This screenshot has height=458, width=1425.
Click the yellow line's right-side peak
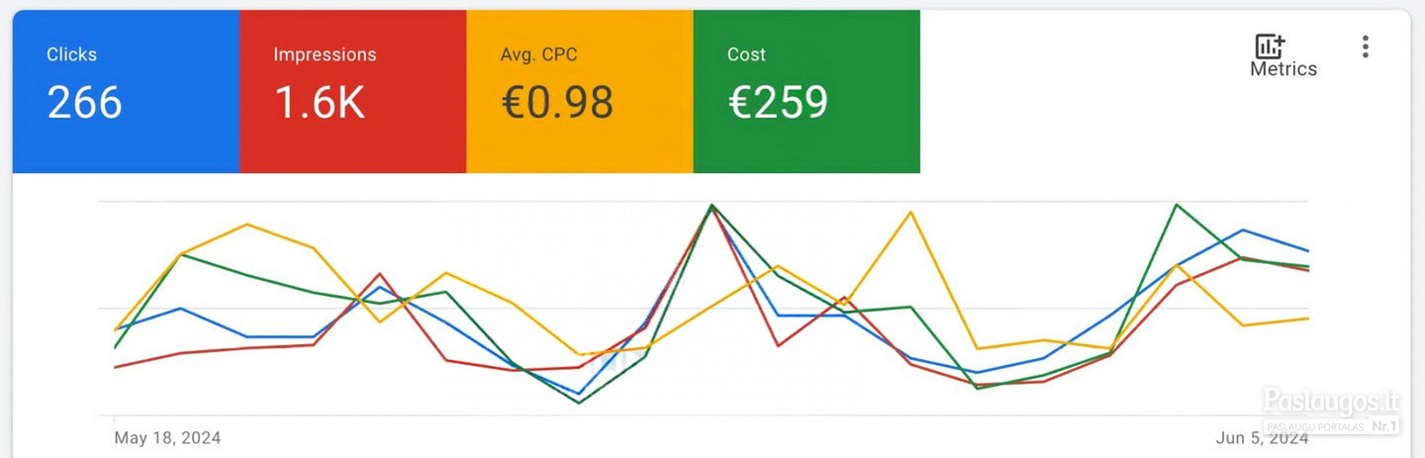pos(910,212)
